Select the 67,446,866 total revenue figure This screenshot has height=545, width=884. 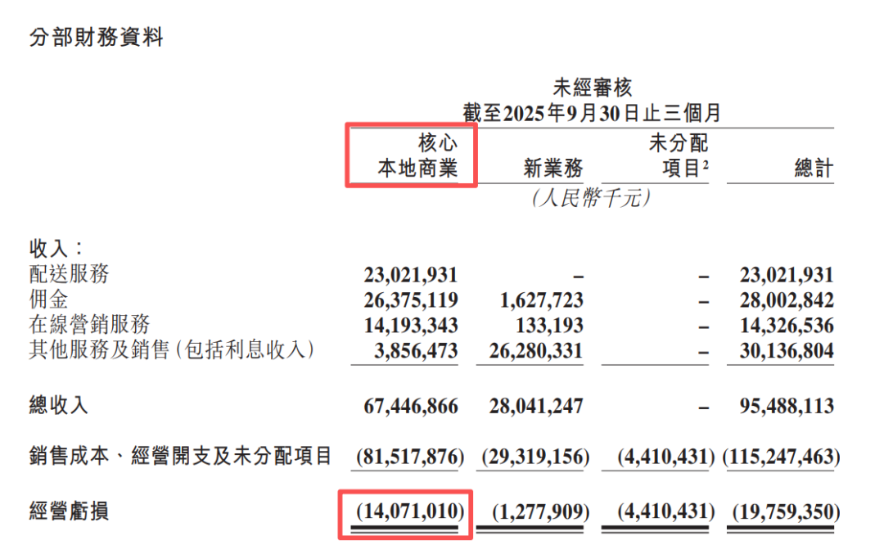tap(411, 406)
